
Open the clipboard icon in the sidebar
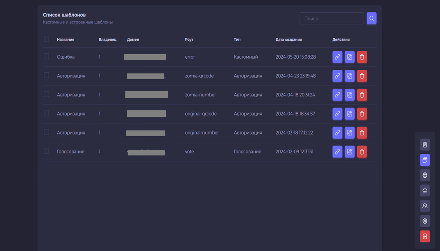point(425,145)
